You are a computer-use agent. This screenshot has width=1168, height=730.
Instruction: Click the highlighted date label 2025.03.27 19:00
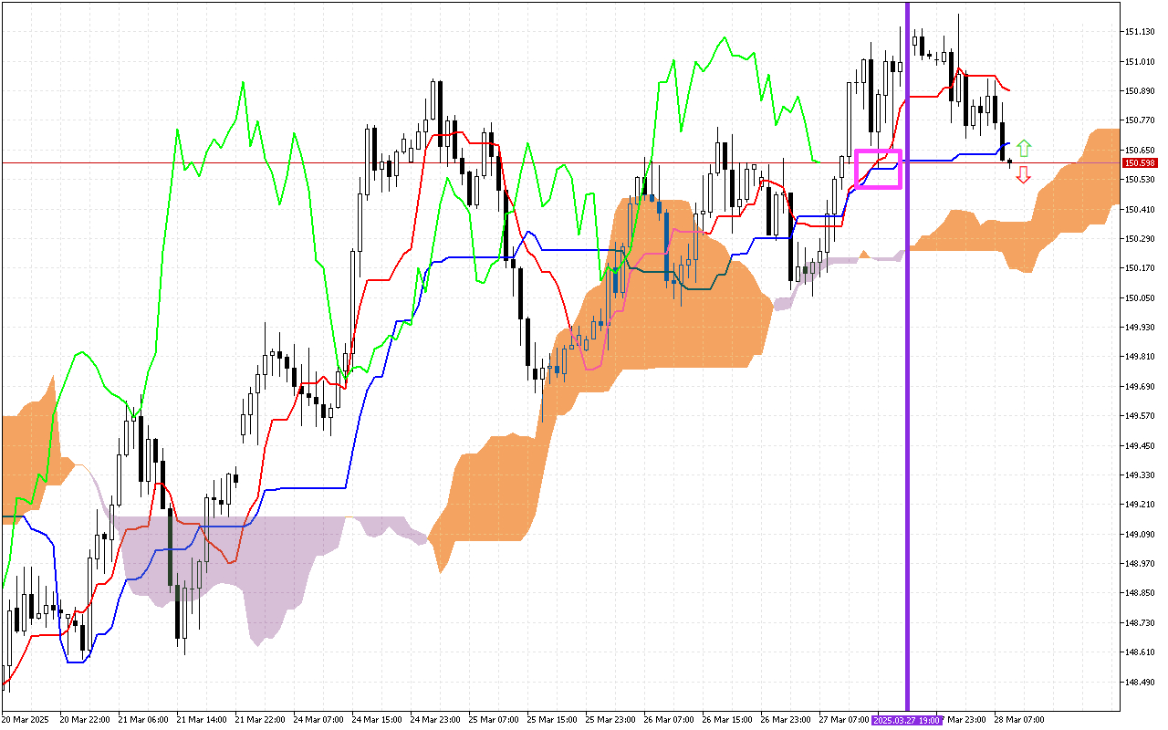click(907, 720)
